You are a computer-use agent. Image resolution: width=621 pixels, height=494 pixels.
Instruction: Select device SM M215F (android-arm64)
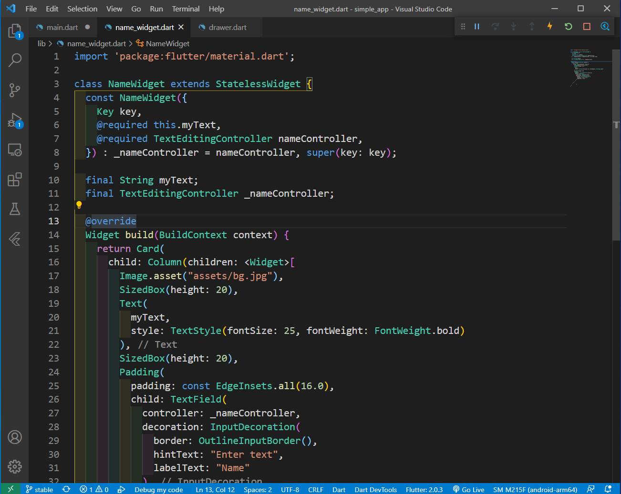pos(535,489)
